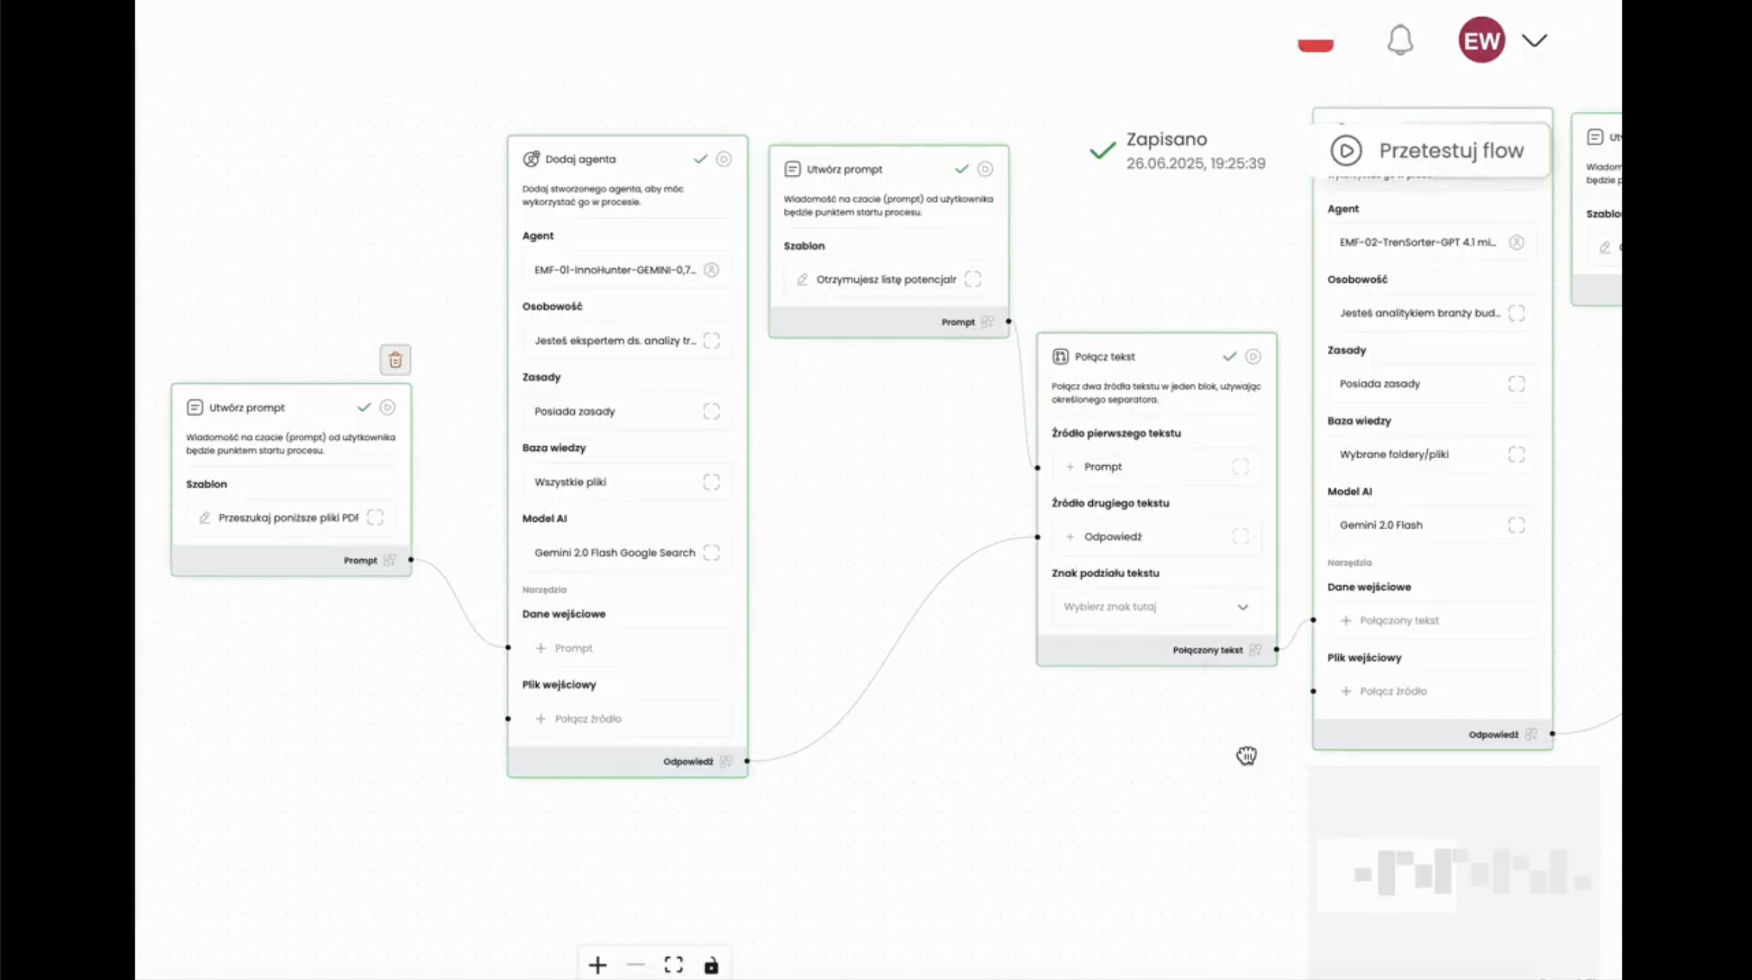
Task: Expand the EW user account chevron
Action: 1535,40
